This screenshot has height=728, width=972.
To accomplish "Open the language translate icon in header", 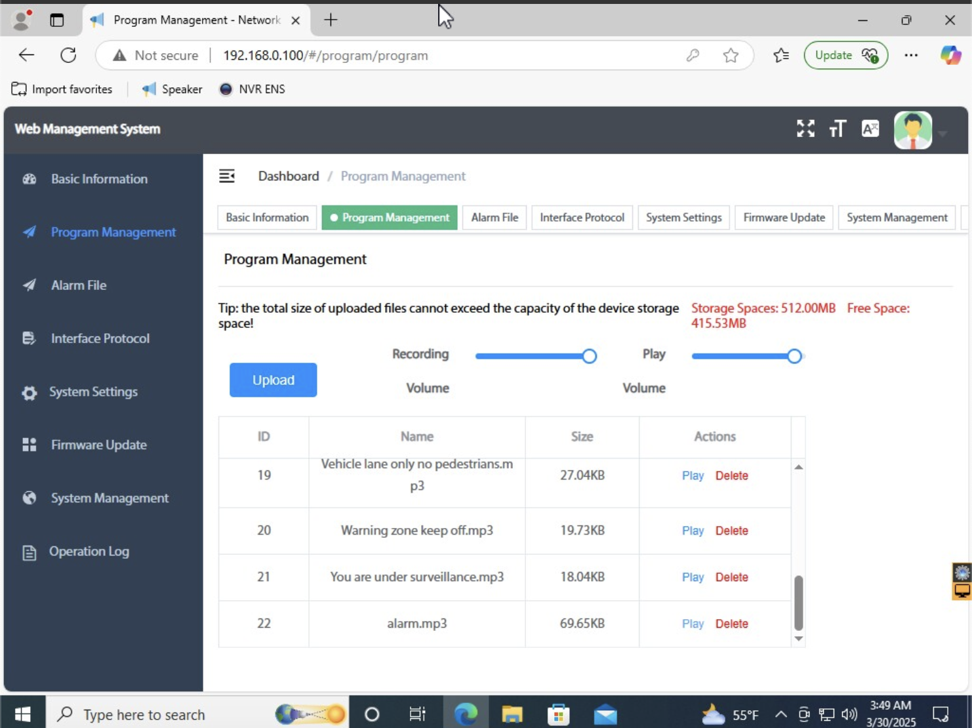I will coord(870,129).
